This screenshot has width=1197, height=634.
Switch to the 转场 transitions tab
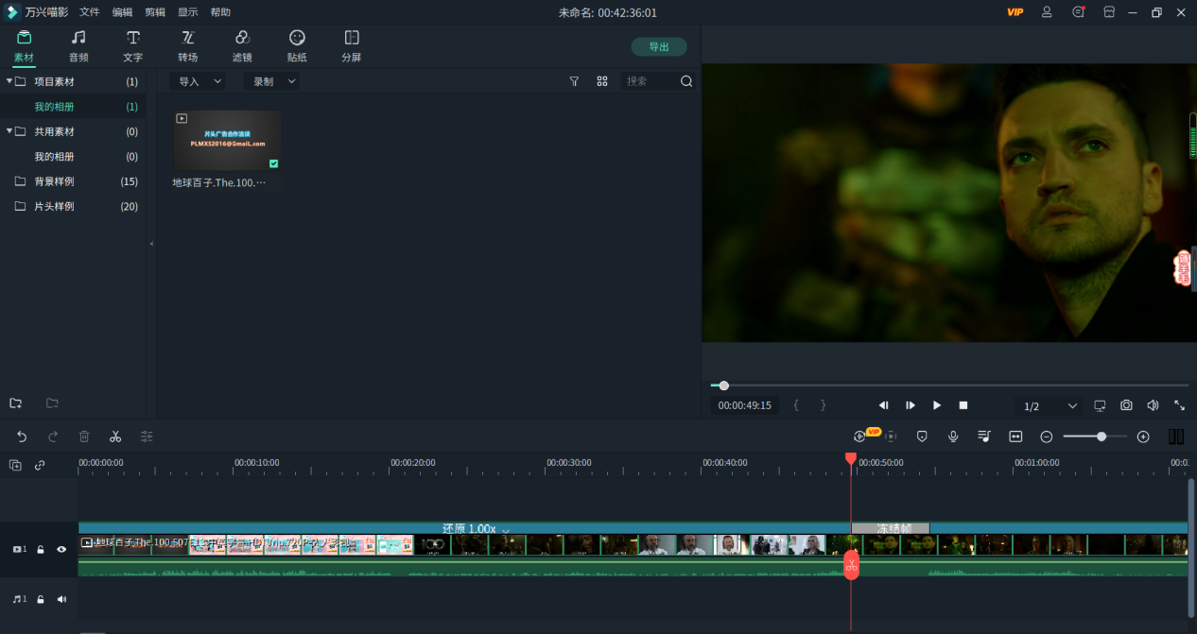187,45
